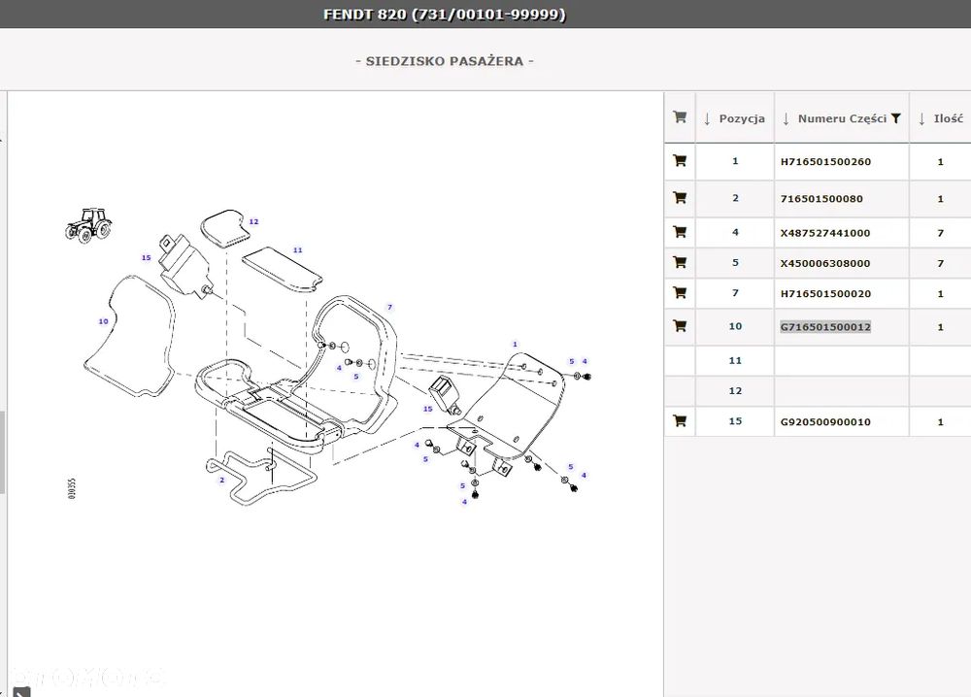The width and height of the screenshot is (971, 697).
Task: Click callout 7 beside seat frame
Action: click(x=389, y=307)
